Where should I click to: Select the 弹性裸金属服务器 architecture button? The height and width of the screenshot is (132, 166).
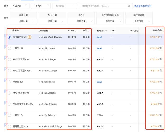point(110,15)
